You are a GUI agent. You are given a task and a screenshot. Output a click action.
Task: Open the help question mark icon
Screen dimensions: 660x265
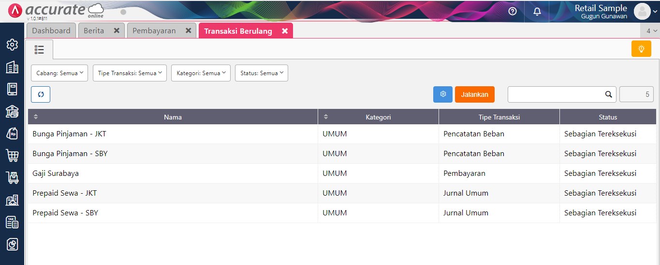(513, 11)
